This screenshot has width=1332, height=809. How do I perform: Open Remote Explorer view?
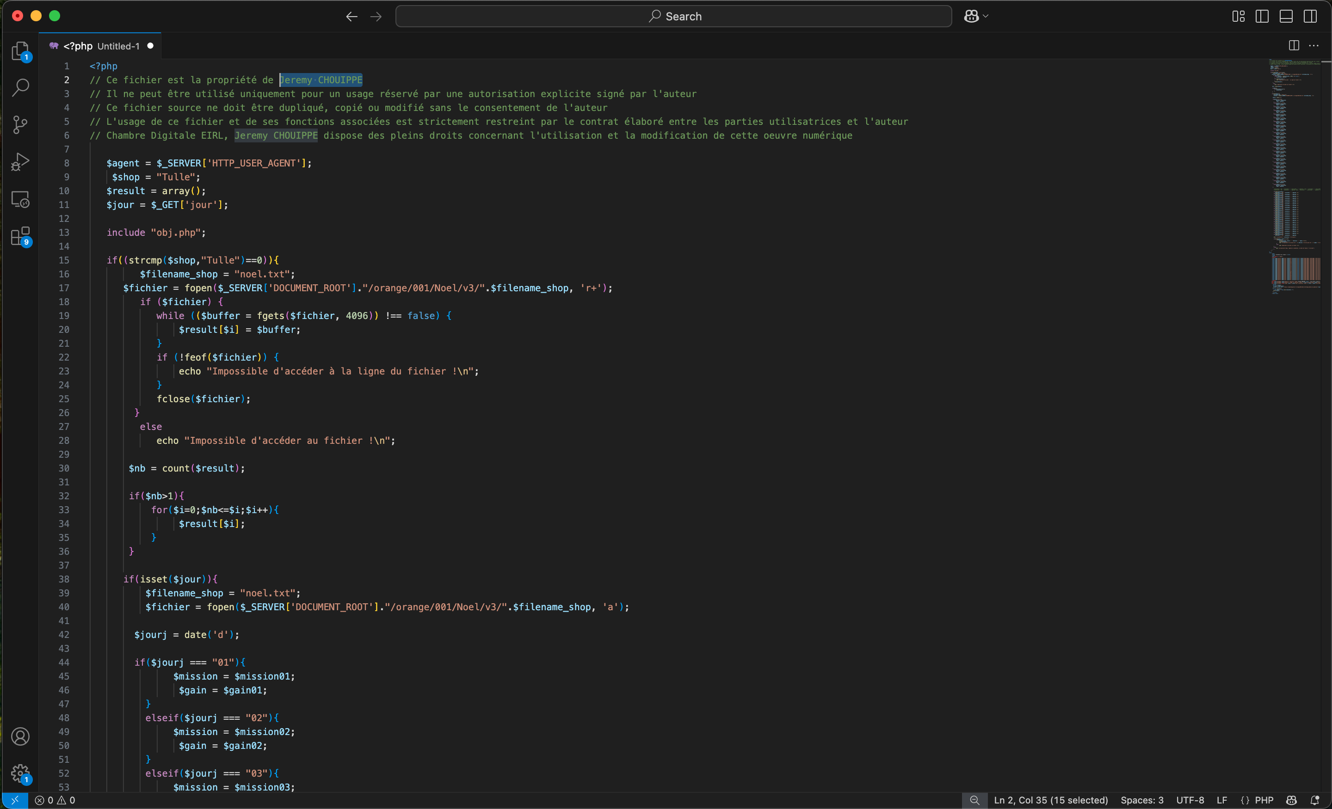20,199
